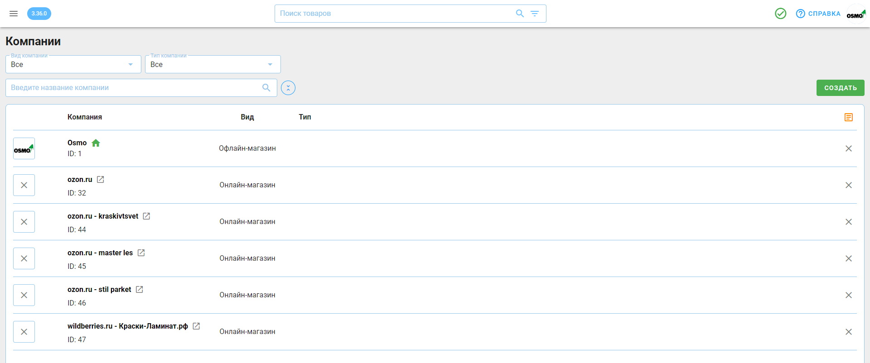
Task: Click the Создать button
Action: tap(840, 88)
